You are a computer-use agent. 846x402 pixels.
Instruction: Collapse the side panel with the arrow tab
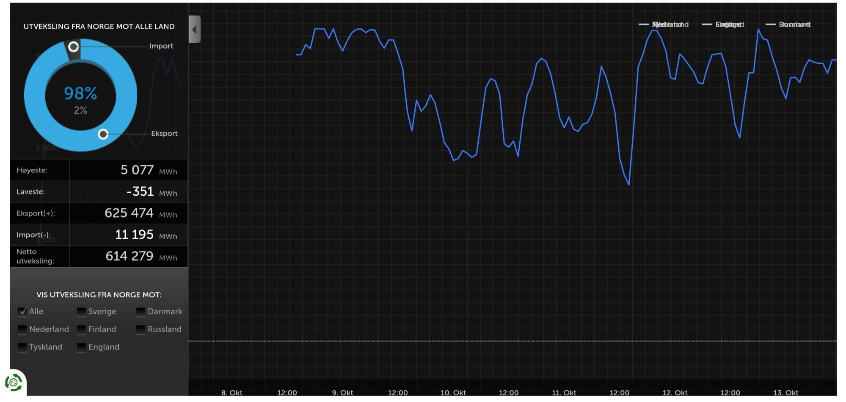(194, 29)
